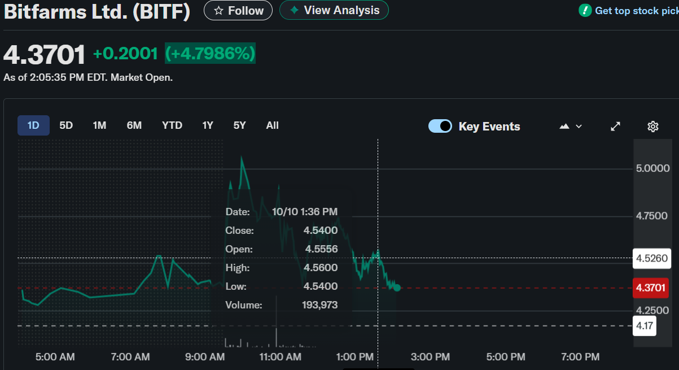
Task: Click the star icon in Follow button
Action: [x=218, y=11]
